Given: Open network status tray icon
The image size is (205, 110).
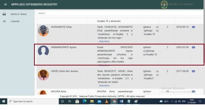Looking at the screenshot, I should tap(176, 101).
